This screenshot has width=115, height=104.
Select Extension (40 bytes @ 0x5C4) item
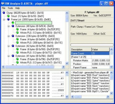click(34, 26)
